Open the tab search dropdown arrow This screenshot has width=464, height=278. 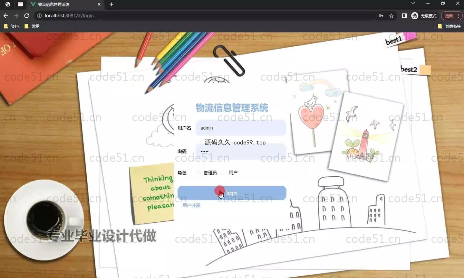click(413, 4)
